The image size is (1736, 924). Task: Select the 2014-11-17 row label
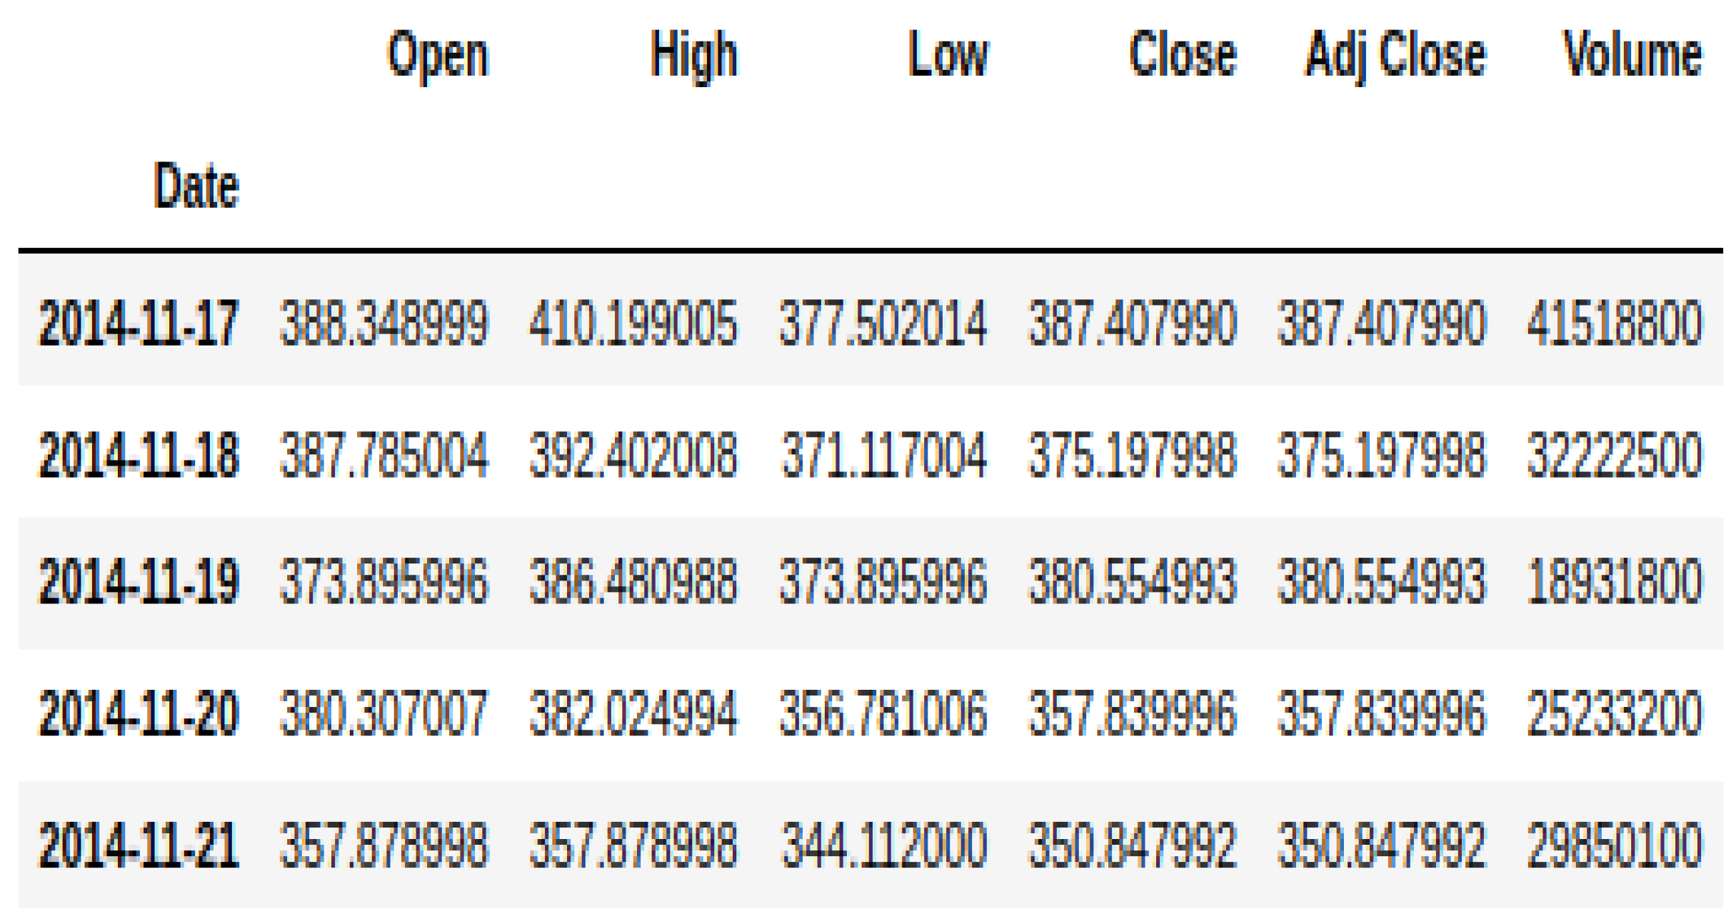pyautogui.click(x=139, y=323)
